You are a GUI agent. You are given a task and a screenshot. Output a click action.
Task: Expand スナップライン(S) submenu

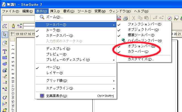click(x=76, y=88)
